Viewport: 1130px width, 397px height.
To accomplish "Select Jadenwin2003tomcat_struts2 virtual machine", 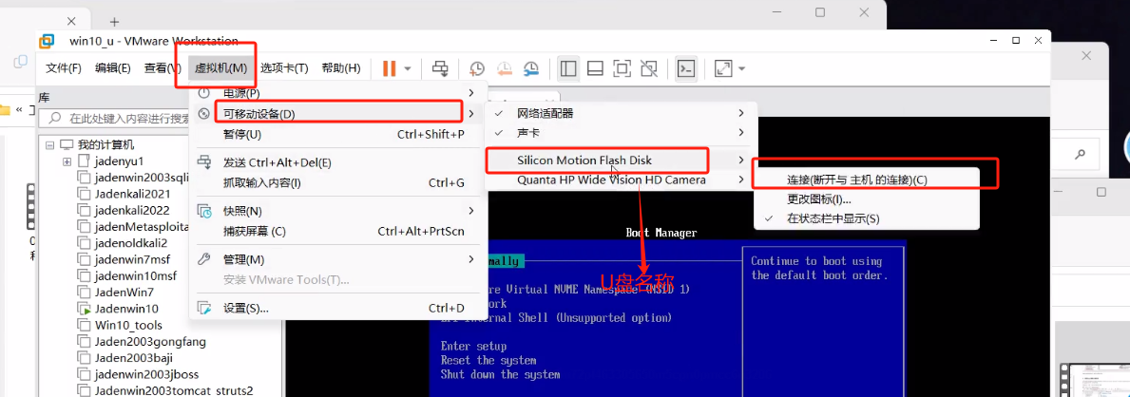I will (x=174, y=391).
